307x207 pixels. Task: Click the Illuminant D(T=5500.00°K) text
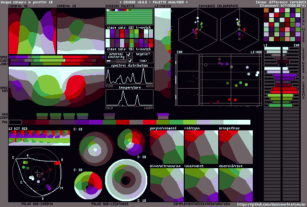tap(283, 5)
